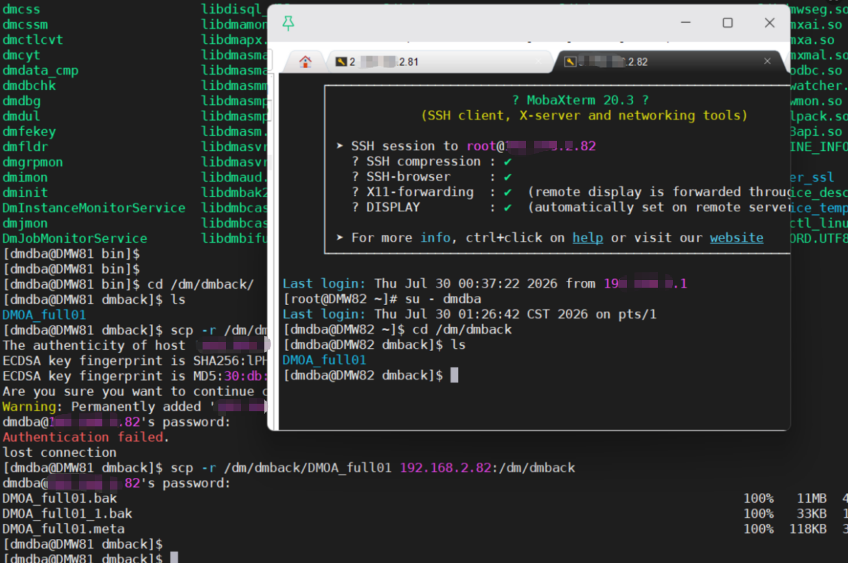Click 'dmfekey' in the background file listing
This screenshot has width=848, height=563.
pos(29,131)
